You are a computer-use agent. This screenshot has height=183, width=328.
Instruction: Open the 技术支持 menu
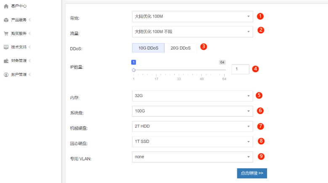[19, 47]
